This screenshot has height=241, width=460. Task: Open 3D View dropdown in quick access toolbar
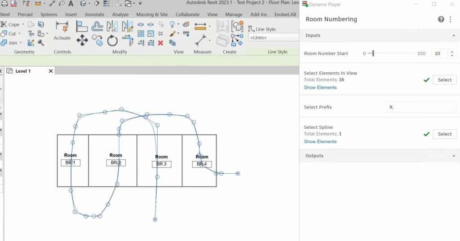coord(89,4)
